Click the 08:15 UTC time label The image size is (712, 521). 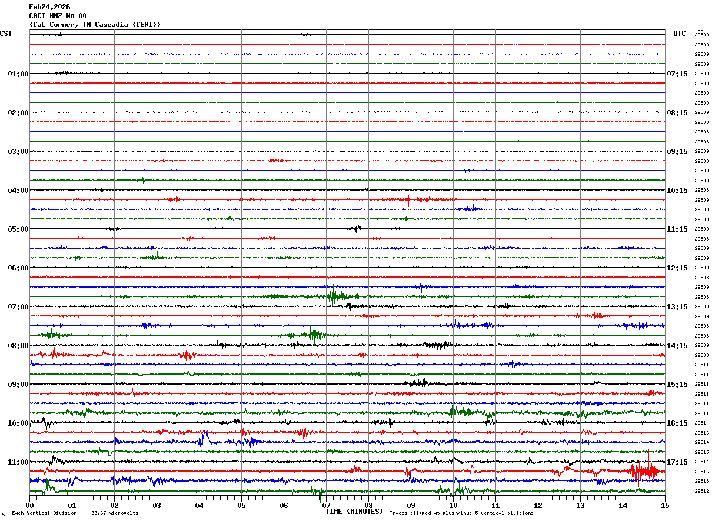click(677, 113)
